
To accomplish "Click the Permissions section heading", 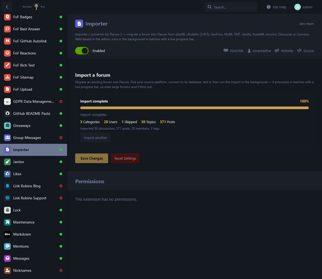I will [90, 181].
